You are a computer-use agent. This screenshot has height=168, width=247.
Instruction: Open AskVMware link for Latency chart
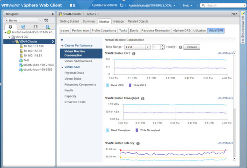click(x=225, y=143)
